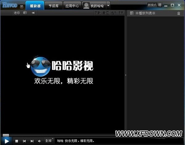The width and height of the screenshot is (185, 145).
Task: Stop playback with the Stop button
Action: 17,141
